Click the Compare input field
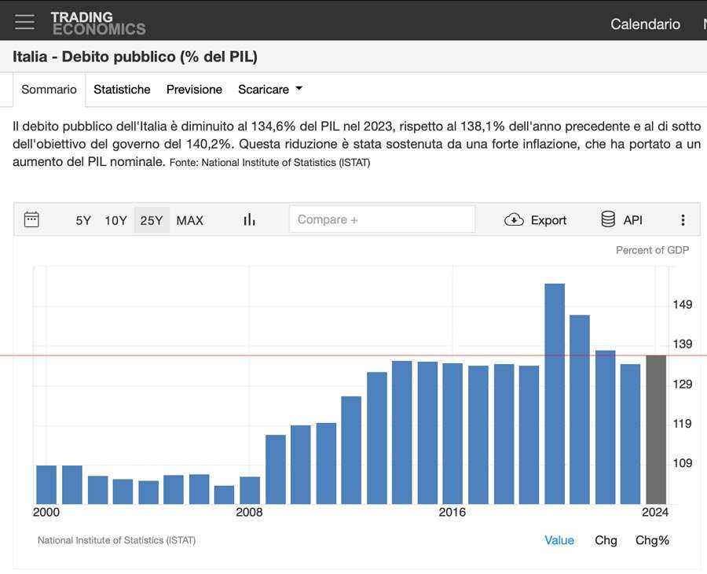Screen dimensions: 707x574 (x=382, y=219)
